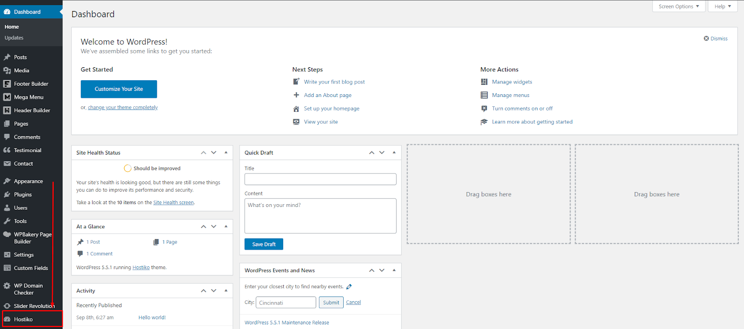Click 'Turn comments on or off' link

point(522,109)
